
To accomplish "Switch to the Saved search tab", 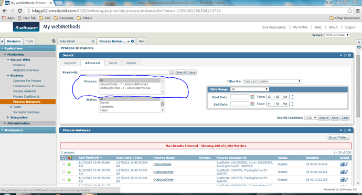I will pyautogui.click(x=113, y=63).
